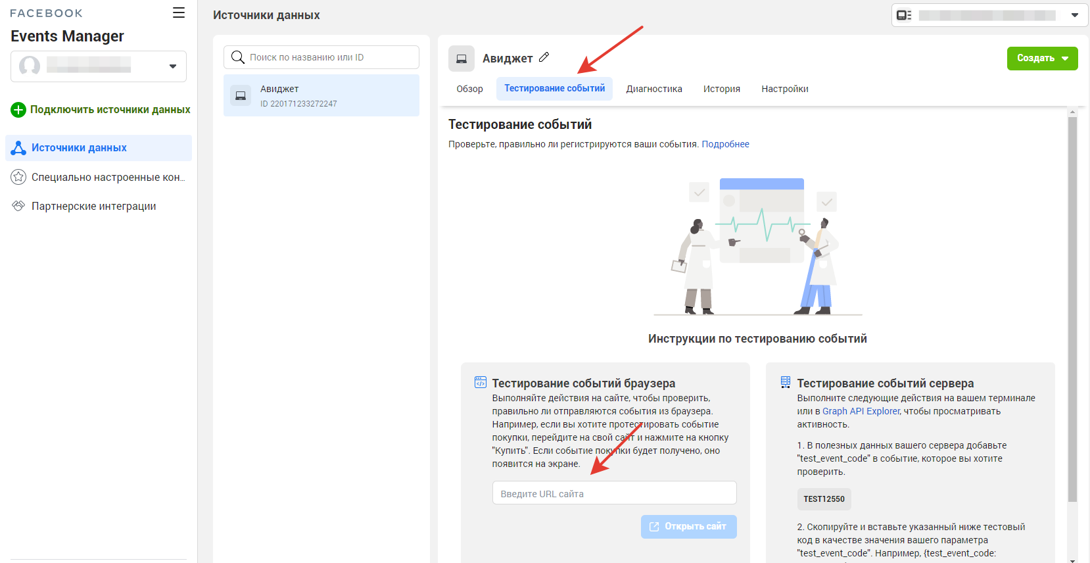Open Подключить источники данных
1090x563 pixels.
click(101, 110)
